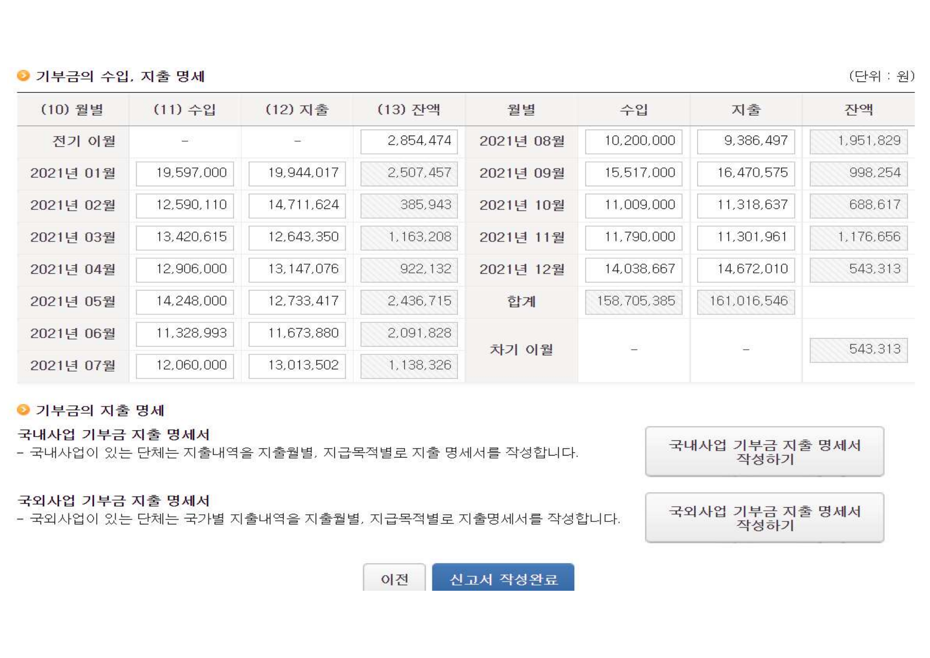
Task: Click 2021년 07월 지출 input
Action: point(297,366)
